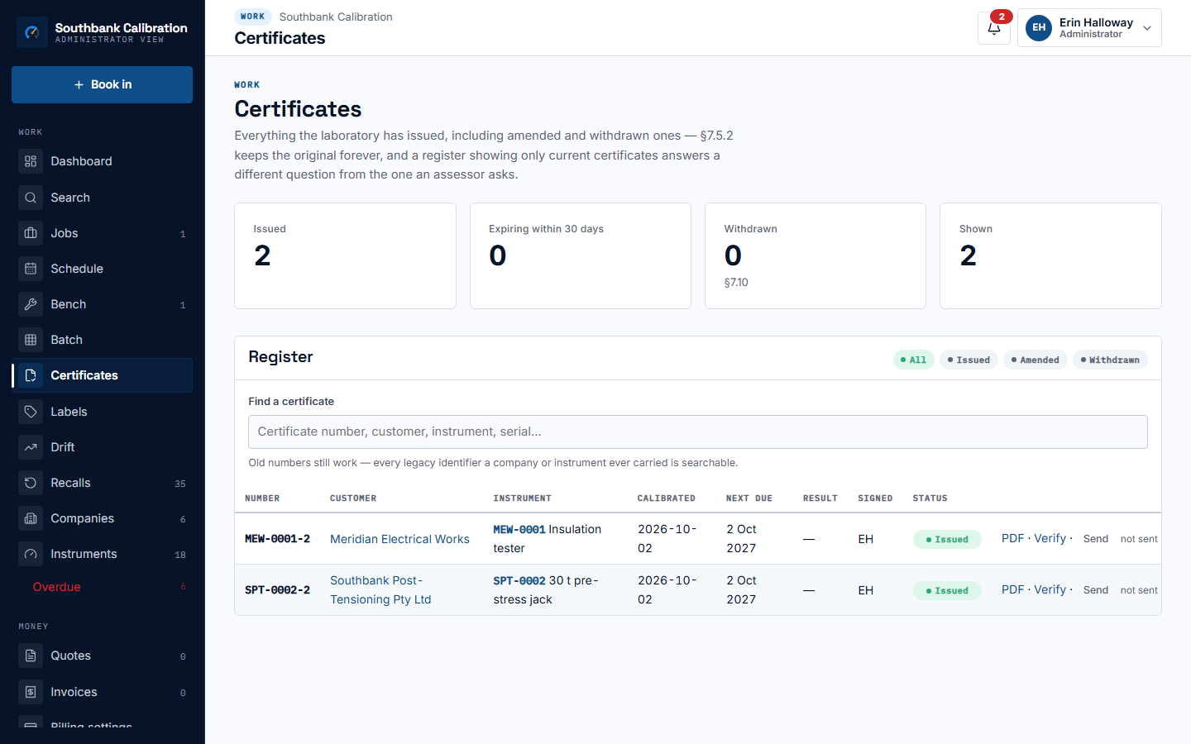The image size is (1191, 744).
Task: Click the Certificates document icon
Action: click(x=31, y=375)
